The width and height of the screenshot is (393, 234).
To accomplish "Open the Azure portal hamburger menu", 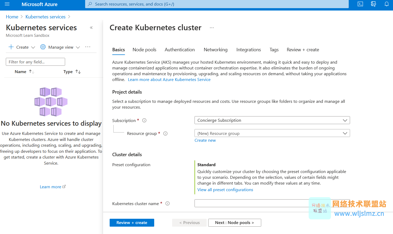I will point(7,4).
